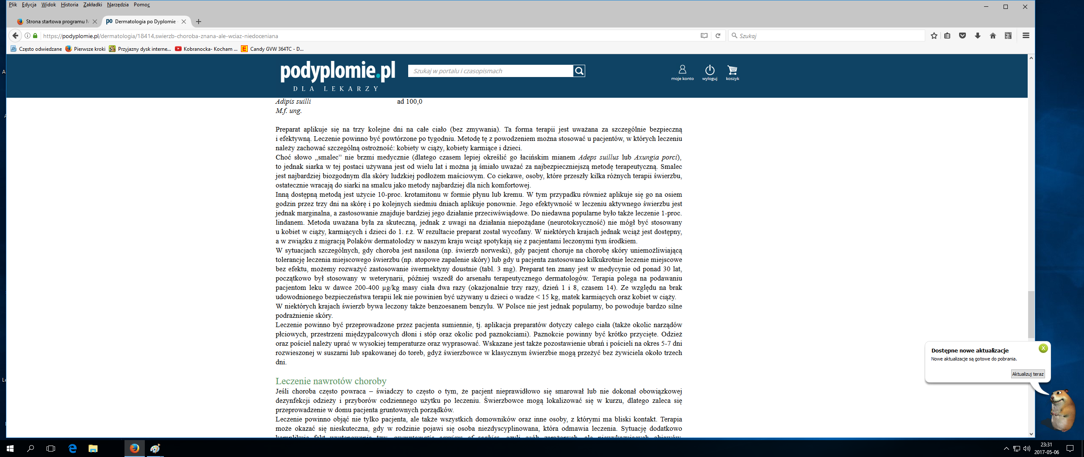Viewport: 1084px width, 457px height.
Task: Open network icon in system tray
Action: (1017, 449)
